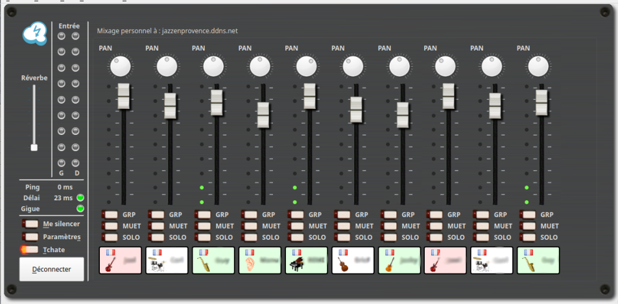The image size is (618, 304).
Task: Click the PAN knob above first channel
Action: 120,66
